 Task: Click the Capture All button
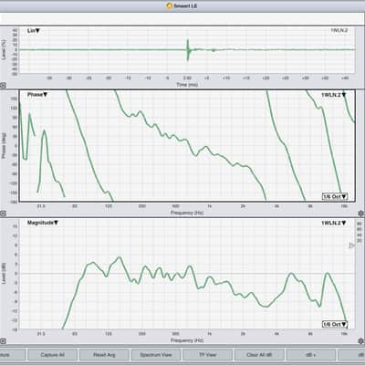(52, 355)
